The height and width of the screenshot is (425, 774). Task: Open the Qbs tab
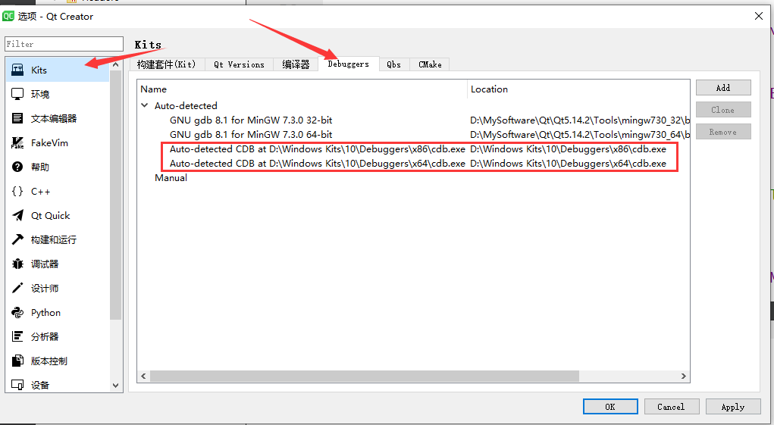click(x=394, y=64)
